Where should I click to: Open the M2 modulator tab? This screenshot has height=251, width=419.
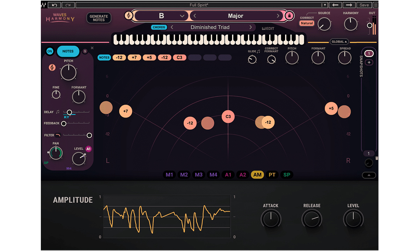[184, 175]
